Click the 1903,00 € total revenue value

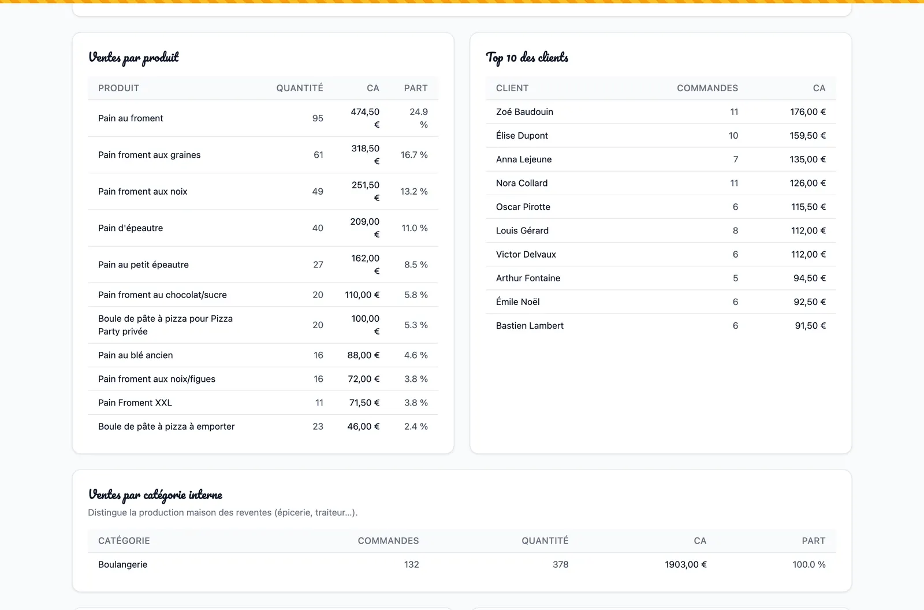pos(685,564)
